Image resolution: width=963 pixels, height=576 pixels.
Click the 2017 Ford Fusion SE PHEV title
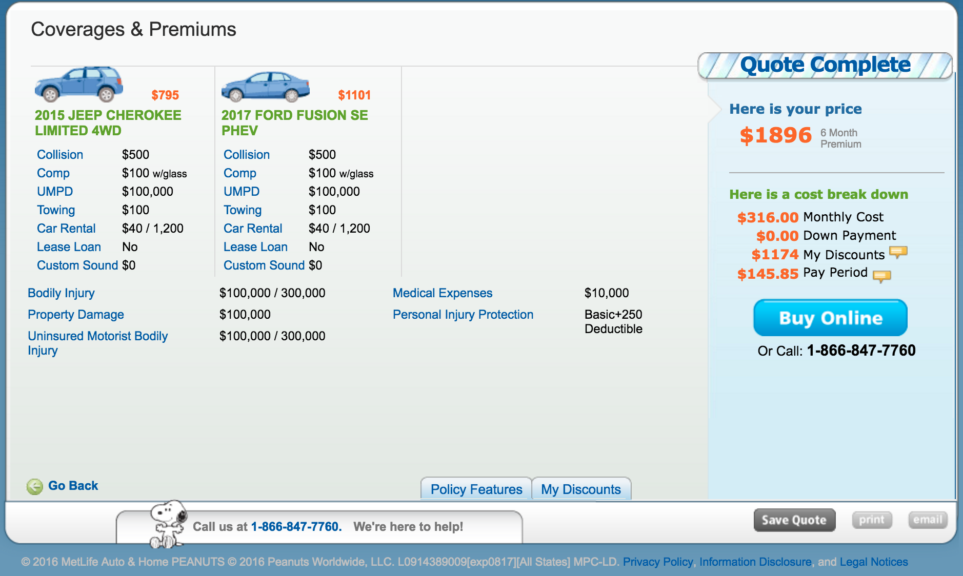(x=295, y=123)
